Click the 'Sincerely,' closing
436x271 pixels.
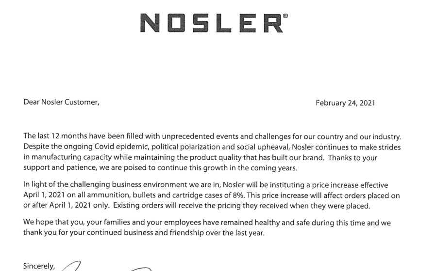39,266
